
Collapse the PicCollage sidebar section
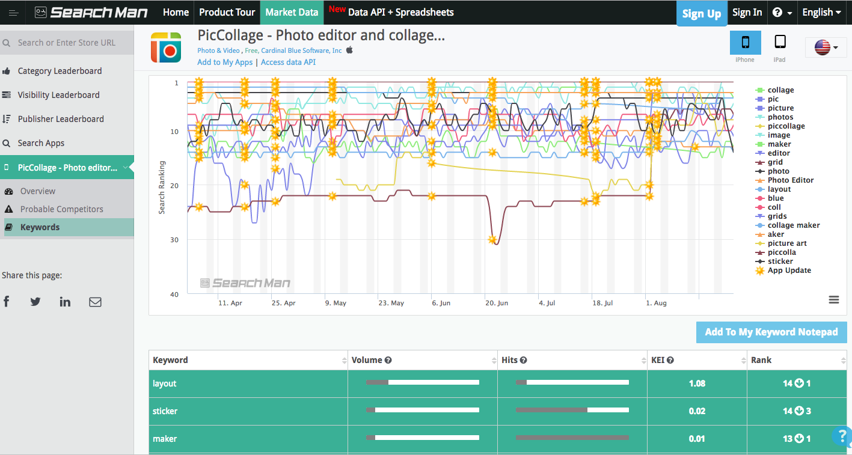pyautogui.click(x=125, y=168)
